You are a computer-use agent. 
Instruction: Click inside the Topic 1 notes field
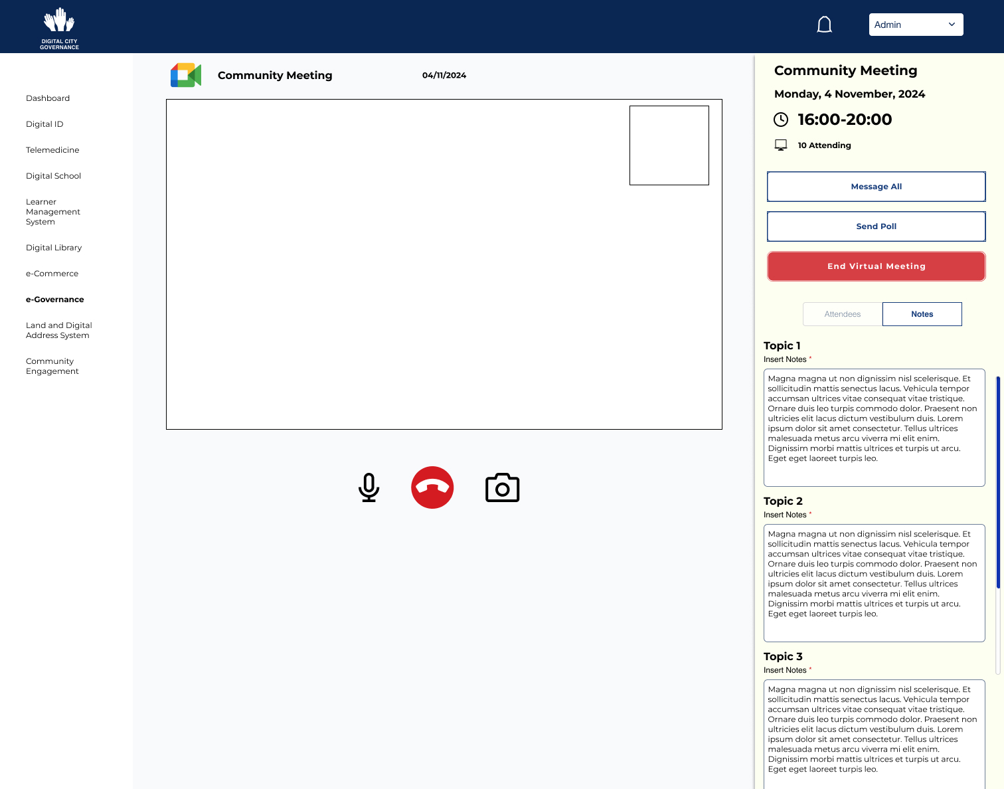(874, 427)
